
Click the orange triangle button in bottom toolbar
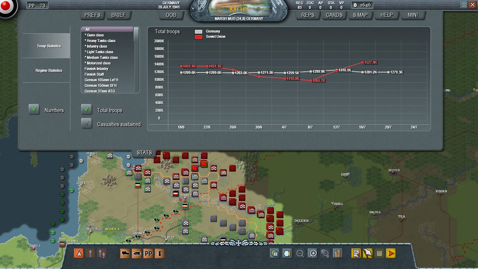pyautogui.click(x=79, y=253)
